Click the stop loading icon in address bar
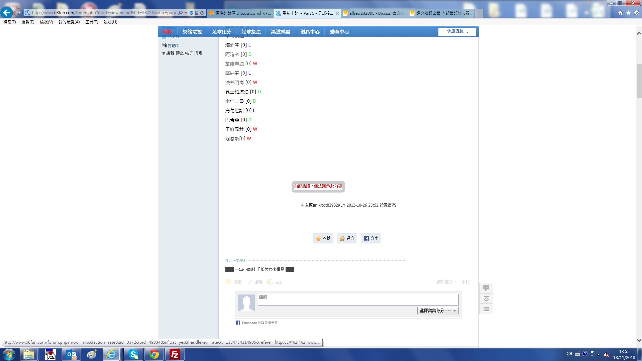The image size is (642, 361). 191,13
